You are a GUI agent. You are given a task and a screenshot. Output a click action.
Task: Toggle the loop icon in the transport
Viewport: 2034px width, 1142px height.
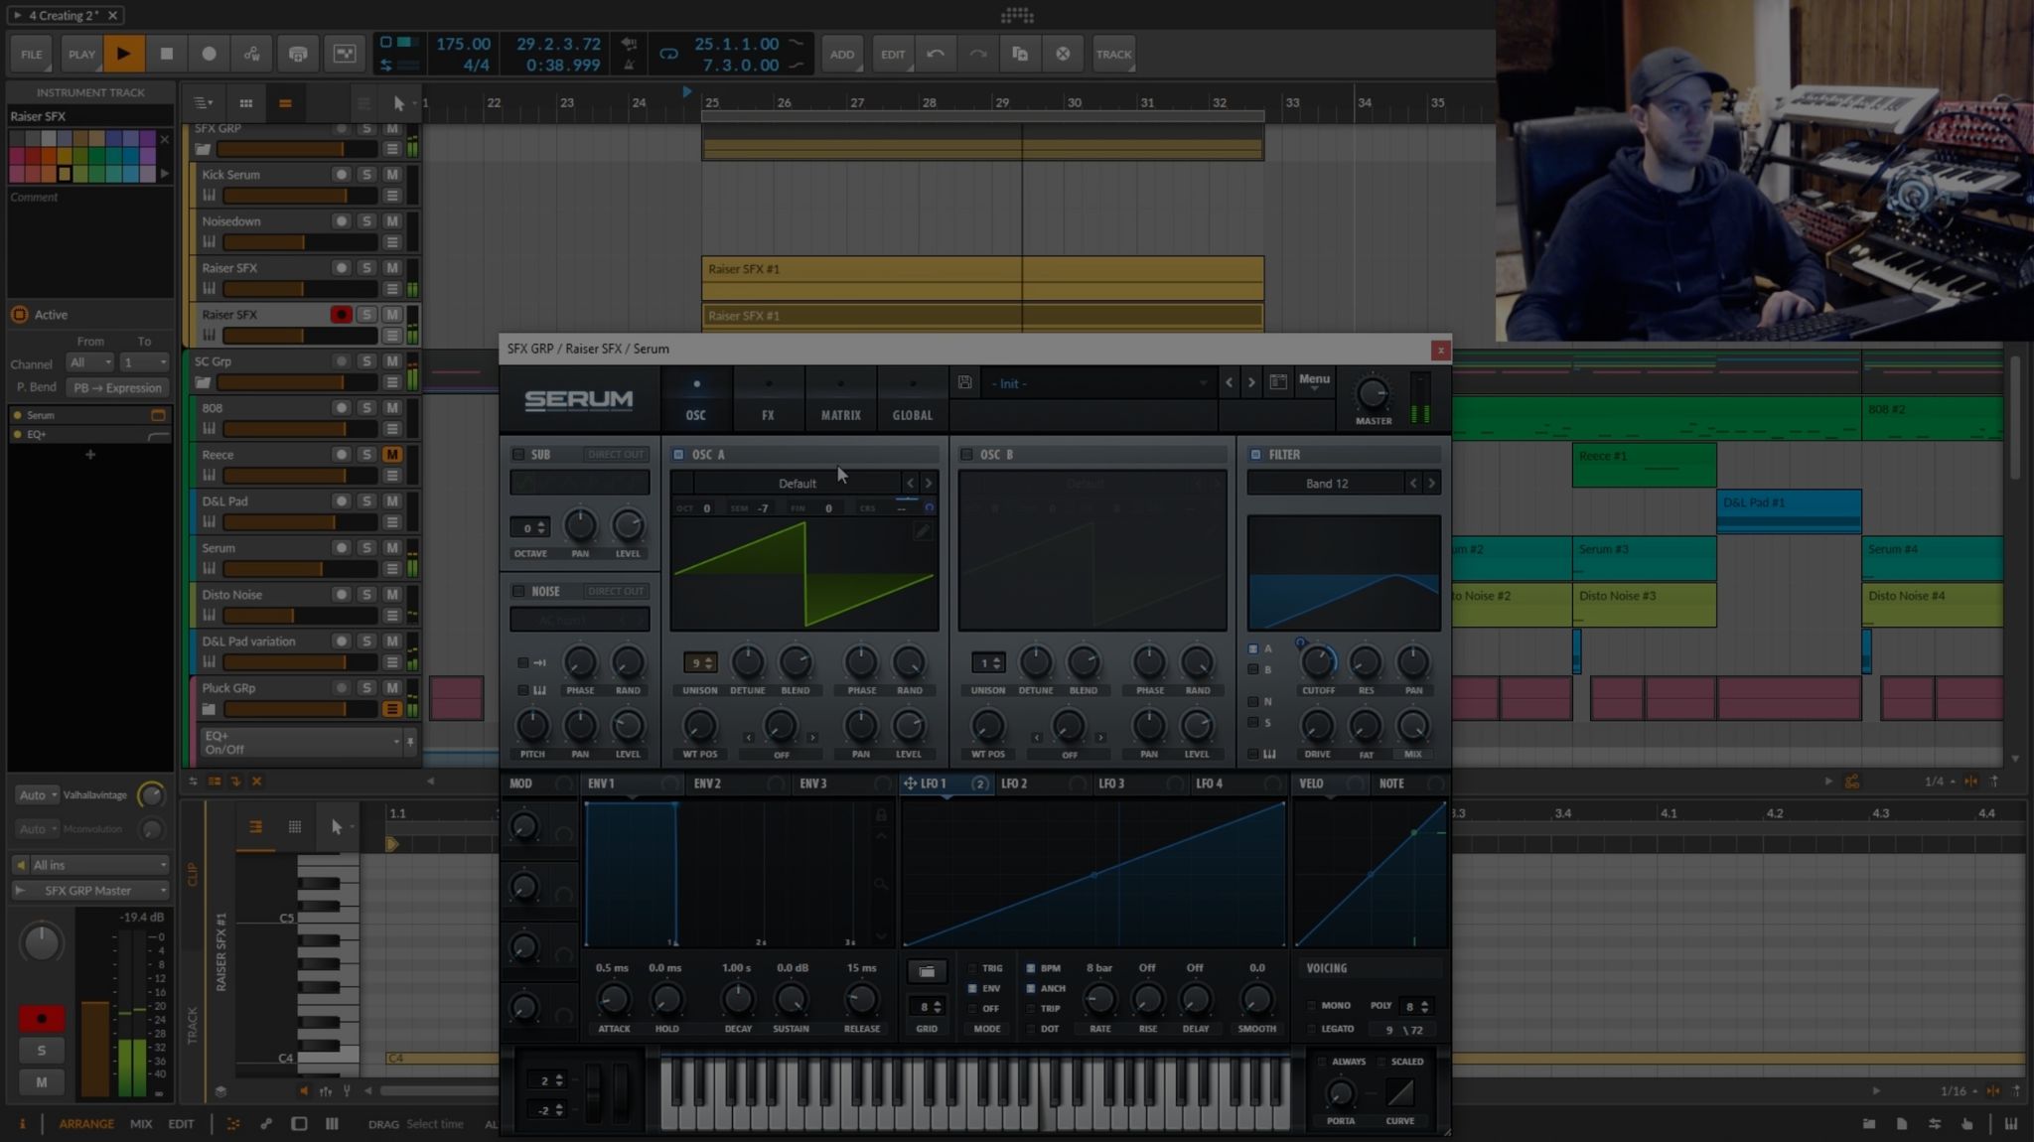coord(668,54)
